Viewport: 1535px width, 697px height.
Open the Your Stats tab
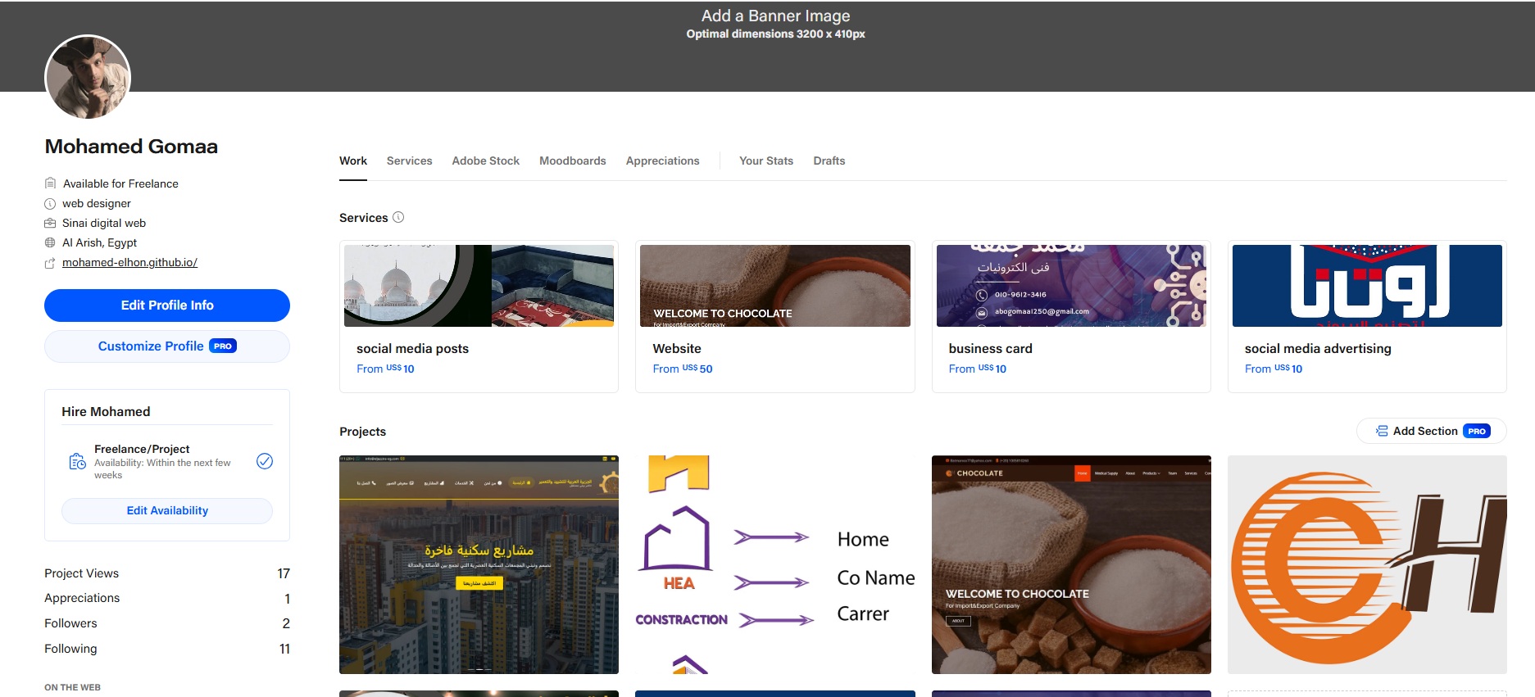(x=765, y=161)
